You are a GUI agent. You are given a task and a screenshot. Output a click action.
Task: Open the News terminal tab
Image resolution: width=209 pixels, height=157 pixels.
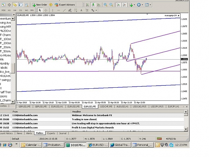[19, 133]
